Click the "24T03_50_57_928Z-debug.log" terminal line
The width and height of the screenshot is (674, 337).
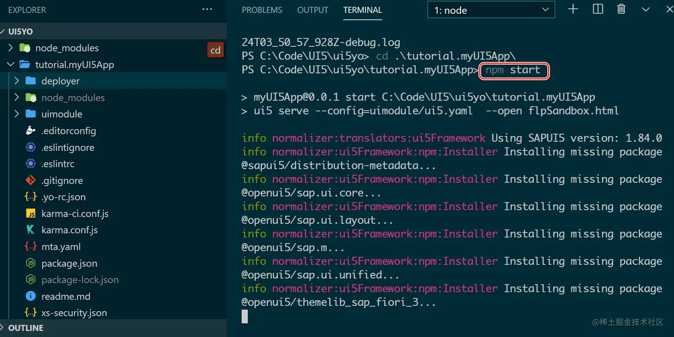(321, 43)
